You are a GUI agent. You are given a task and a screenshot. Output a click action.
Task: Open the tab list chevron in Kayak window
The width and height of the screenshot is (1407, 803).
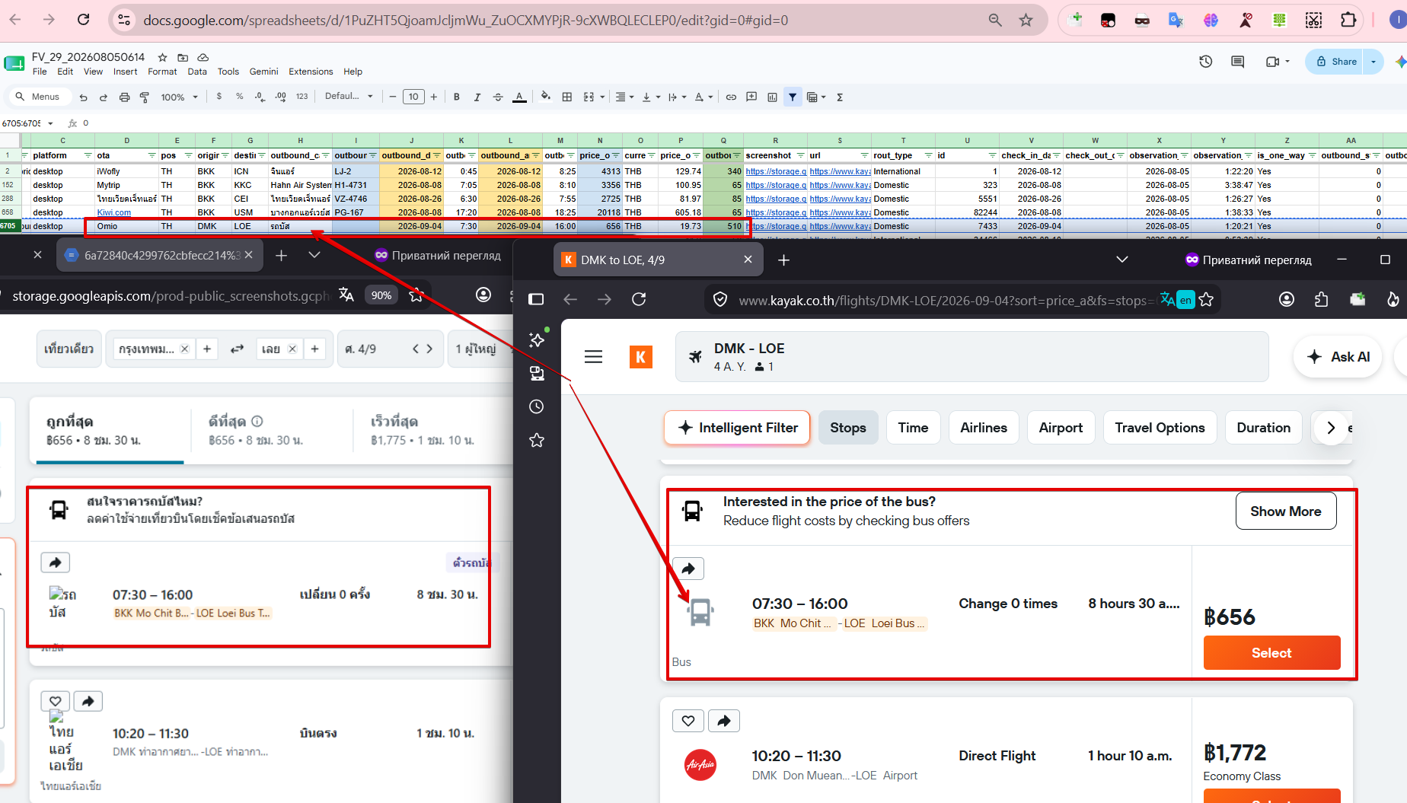tap(1121, 260)
